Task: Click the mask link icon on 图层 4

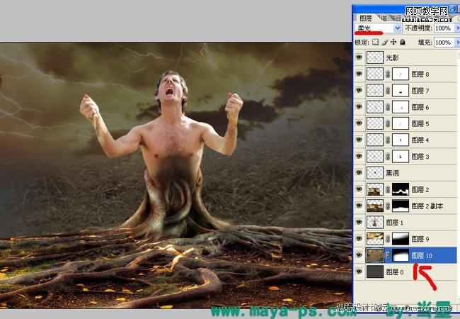Action: pyautogui.click(x=388, y=140)
